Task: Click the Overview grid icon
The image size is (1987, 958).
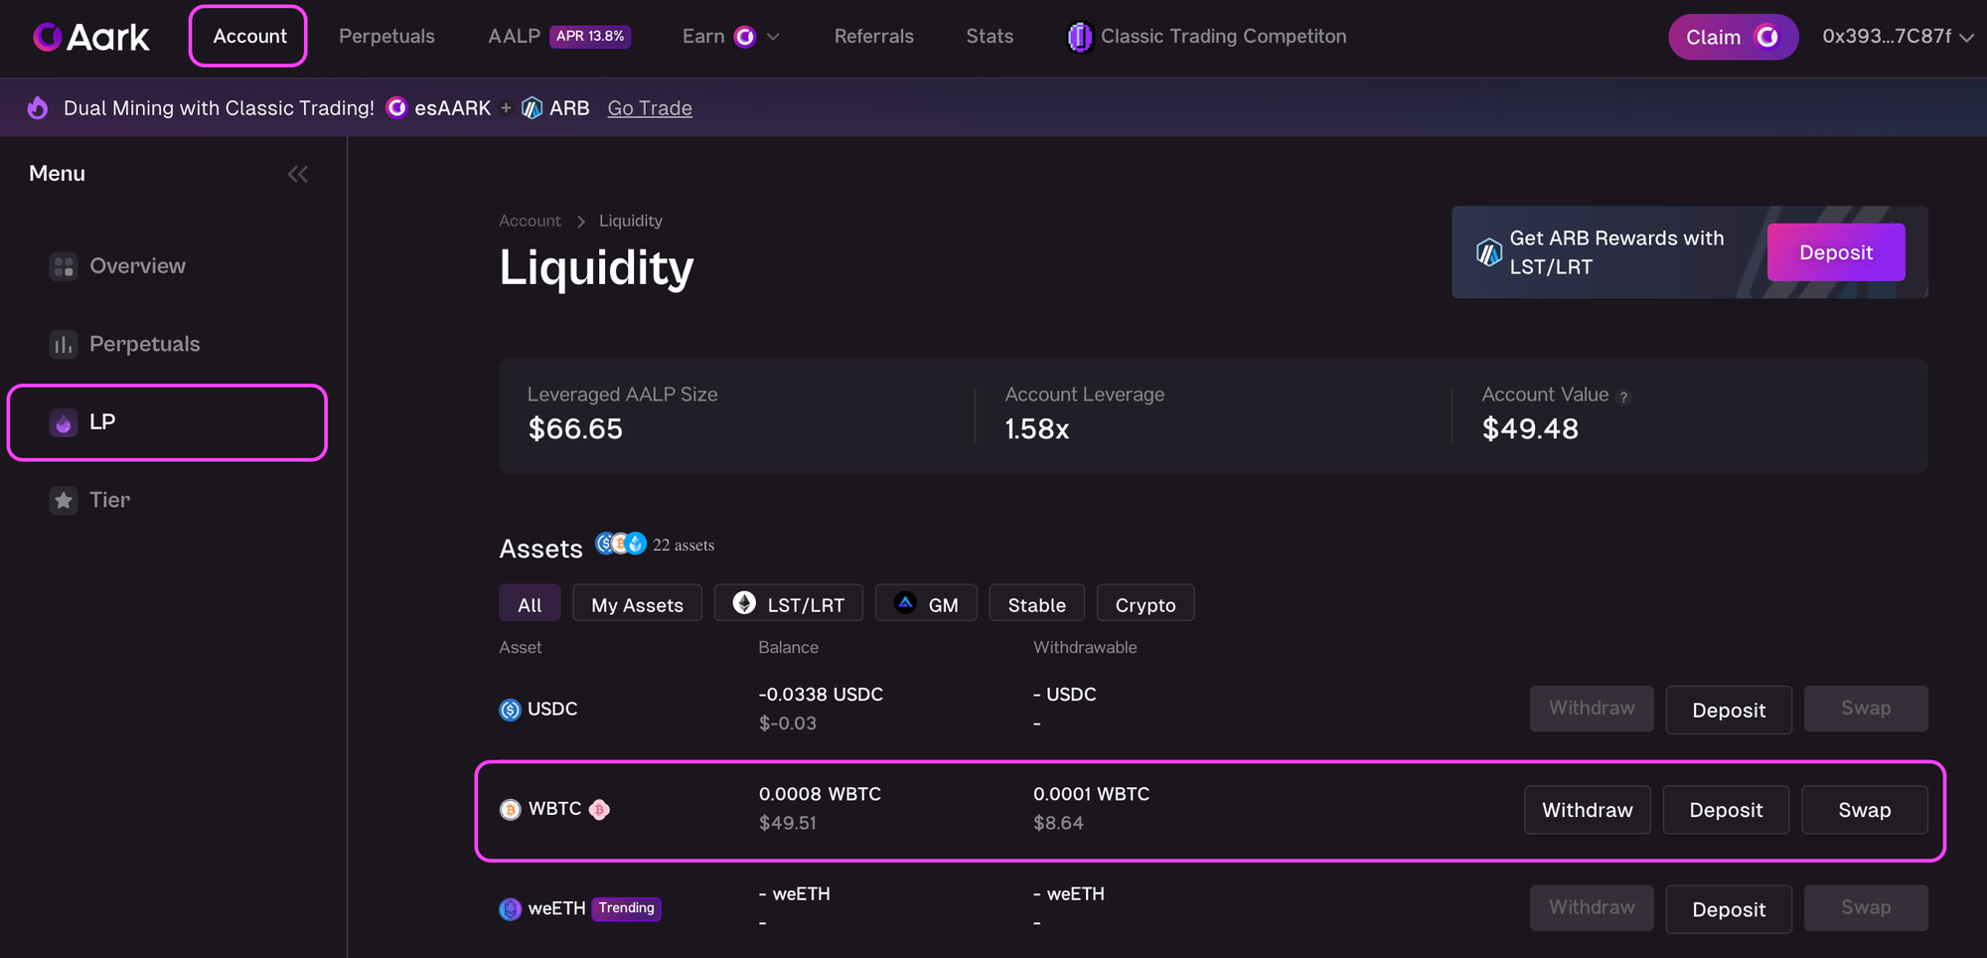Action: 64,266
